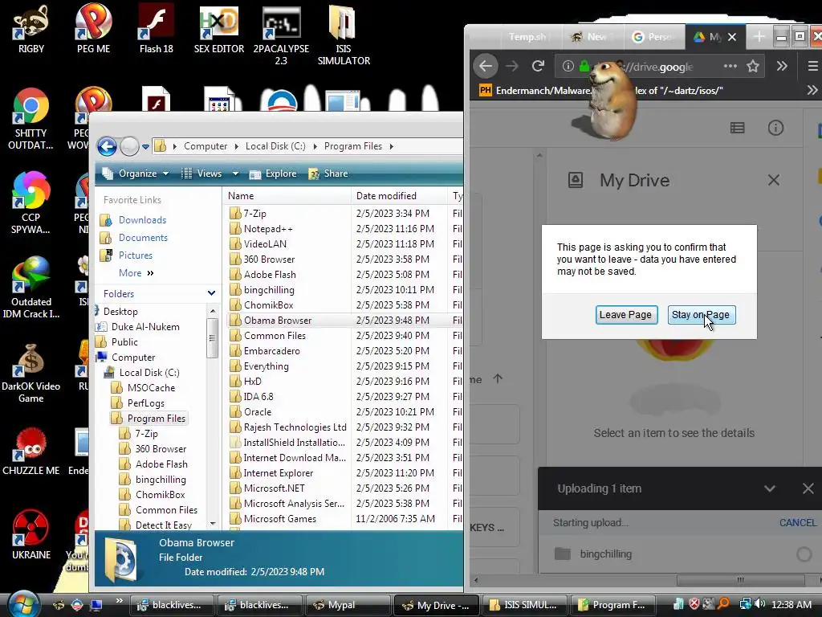Open the Organize dropdown menu
Image resolution: width=822 pixels, height=617 pixels.
coord(136,174)
